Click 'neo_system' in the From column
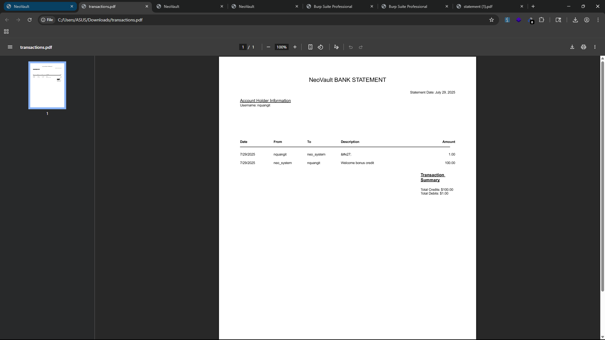The height and width of the screenshot is (340, 605). pos(283,163)
